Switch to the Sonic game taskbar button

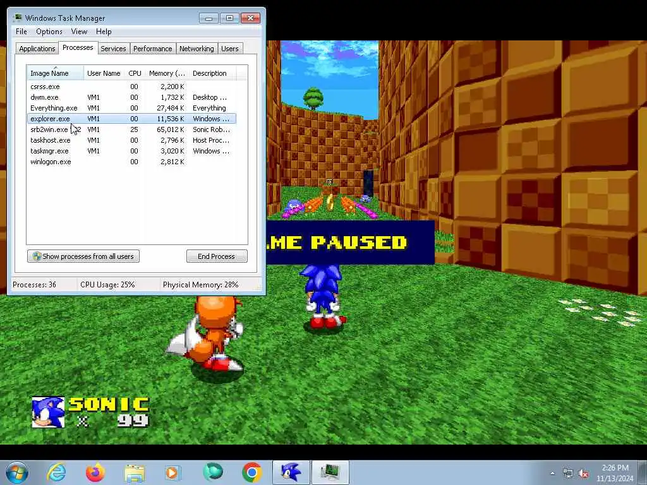tap(291, 472)
